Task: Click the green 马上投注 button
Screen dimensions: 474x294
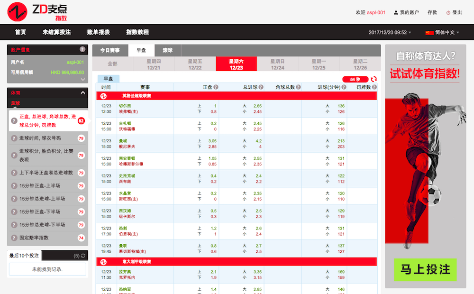Action: pos(425,269)
